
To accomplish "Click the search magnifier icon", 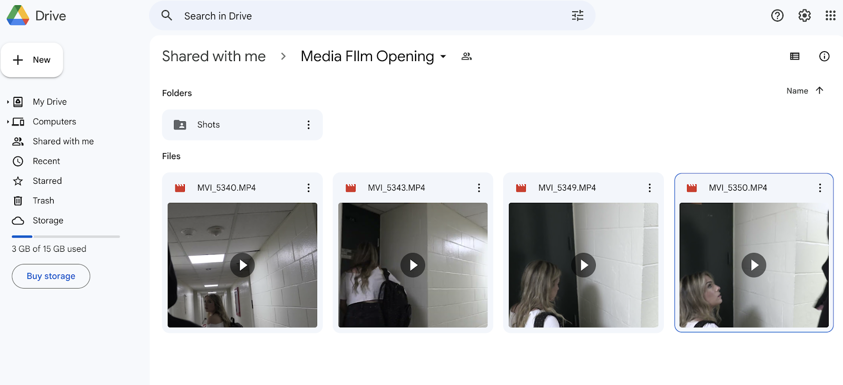I will pyautogui.click(x=167, y=16).
